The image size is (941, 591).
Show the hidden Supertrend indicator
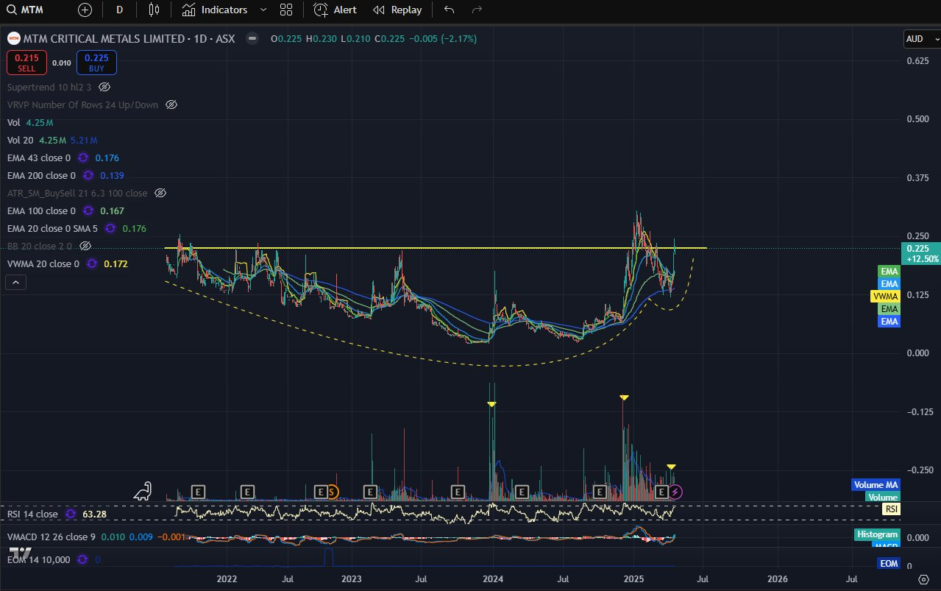tap(104, 87)
